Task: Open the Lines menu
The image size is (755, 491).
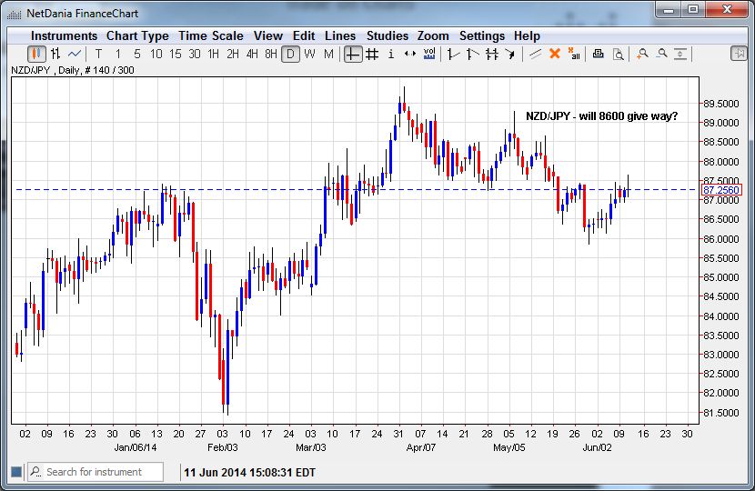Action: click(x=340, y=36)
